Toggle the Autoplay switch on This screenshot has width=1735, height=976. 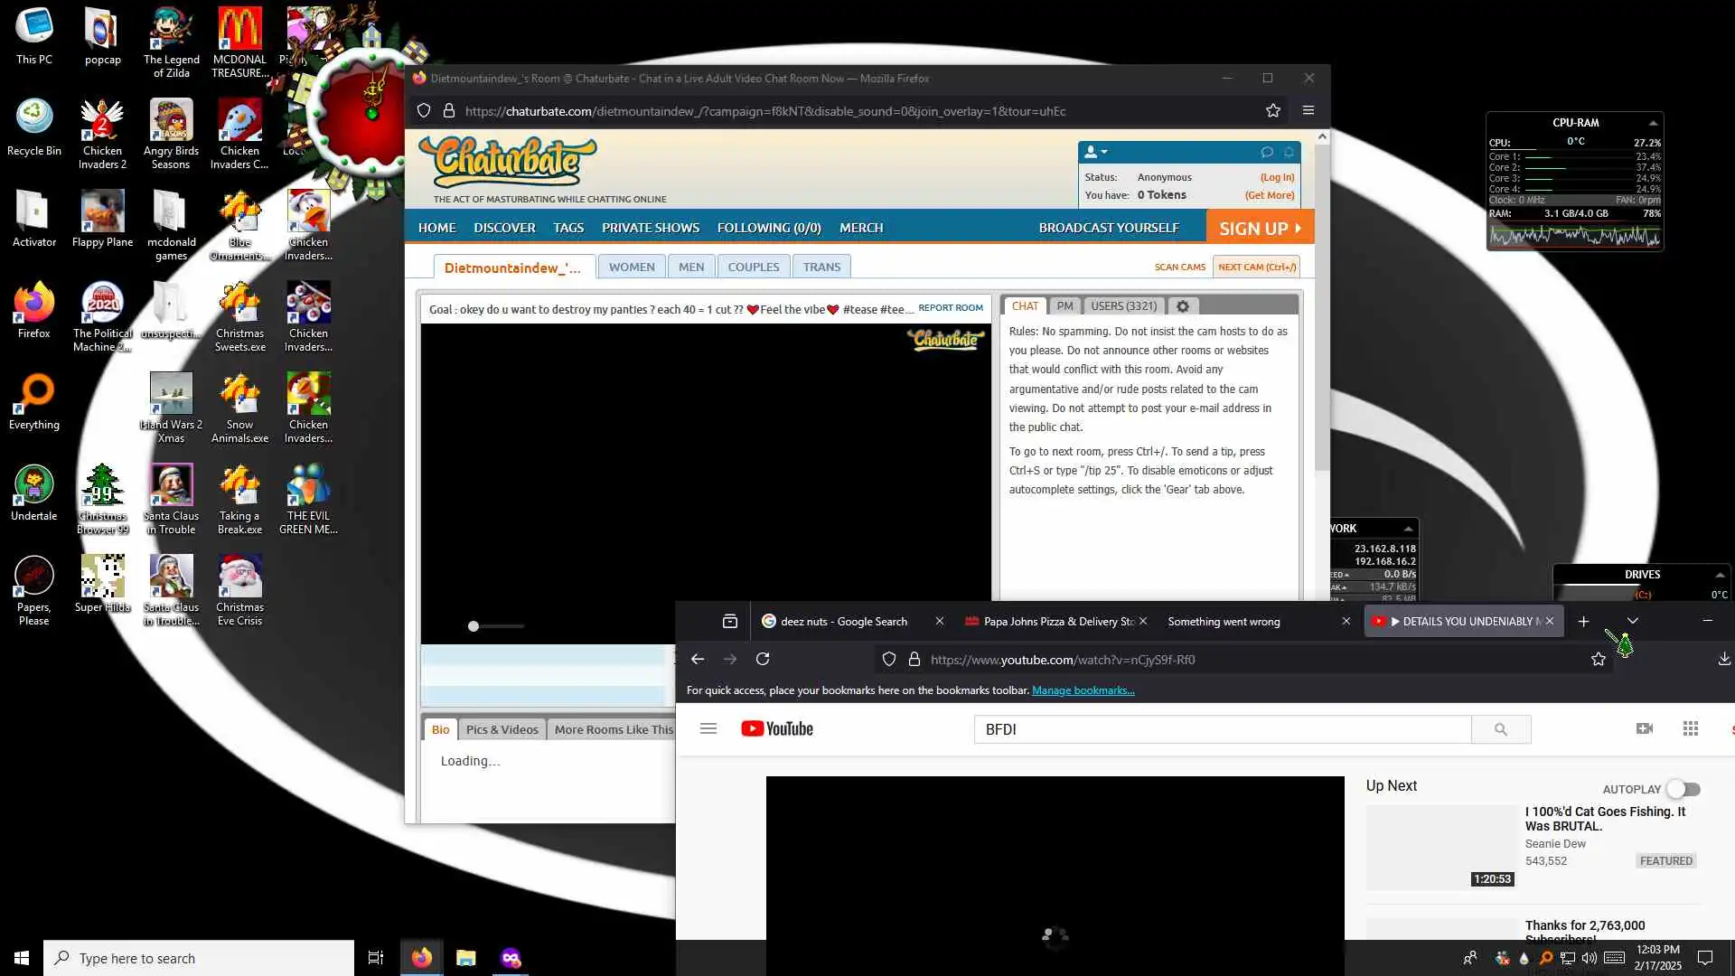tap(1683, 789)
